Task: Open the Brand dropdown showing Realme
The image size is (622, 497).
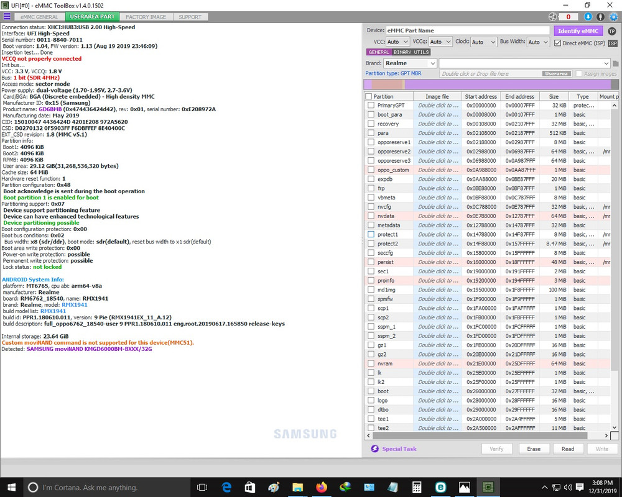Action: (410, 63)
